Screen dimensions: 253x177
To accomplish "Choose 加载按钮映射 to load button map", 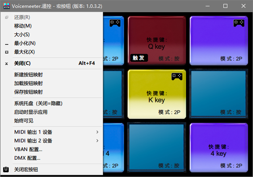I will tap(51, 83).
